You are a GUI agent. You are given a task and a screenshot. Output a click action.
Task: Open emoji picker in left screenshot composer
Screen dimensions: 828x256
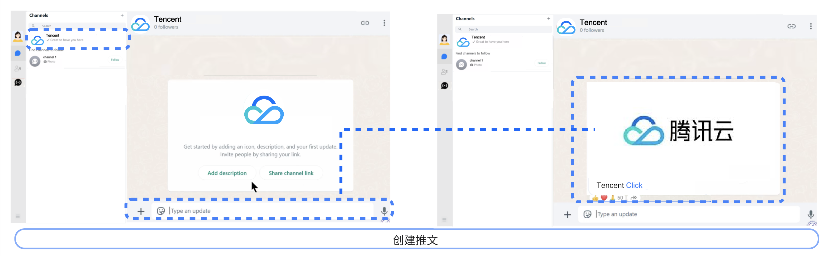point(161,211)
